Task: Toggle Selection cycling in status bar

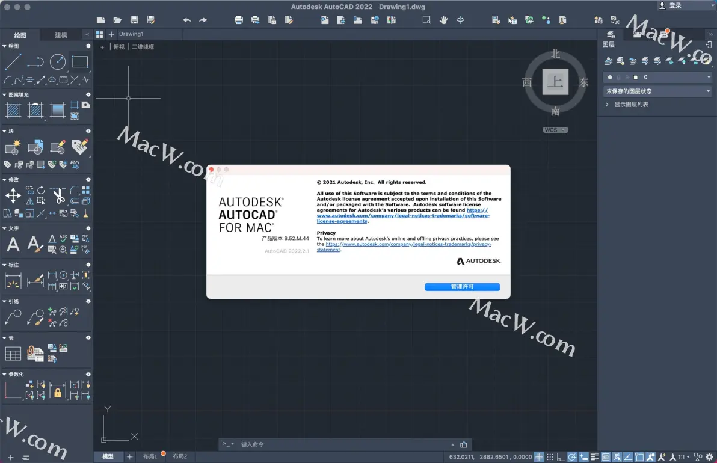Action: point(617,456)
